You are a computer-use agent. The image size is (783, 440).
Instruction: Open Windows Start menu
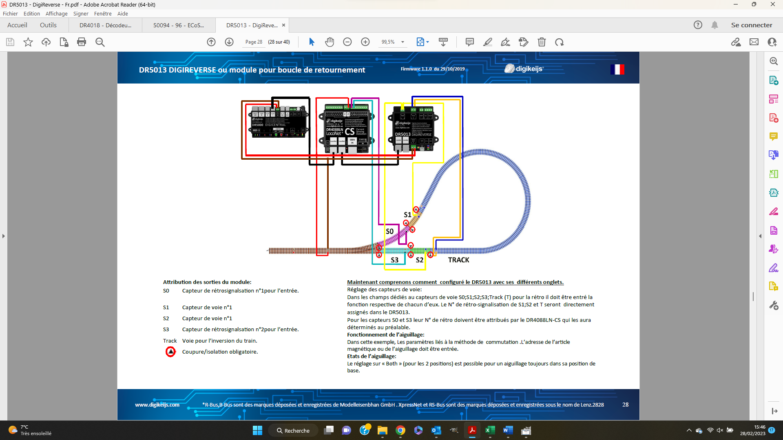(257, 431)
